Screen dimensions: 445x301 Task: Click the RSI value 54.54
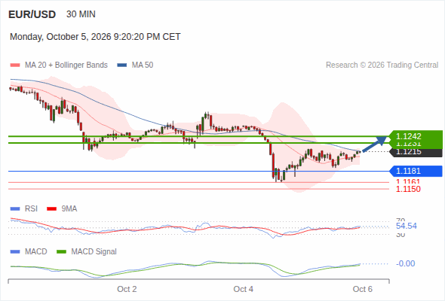click(x=407, y=226)
